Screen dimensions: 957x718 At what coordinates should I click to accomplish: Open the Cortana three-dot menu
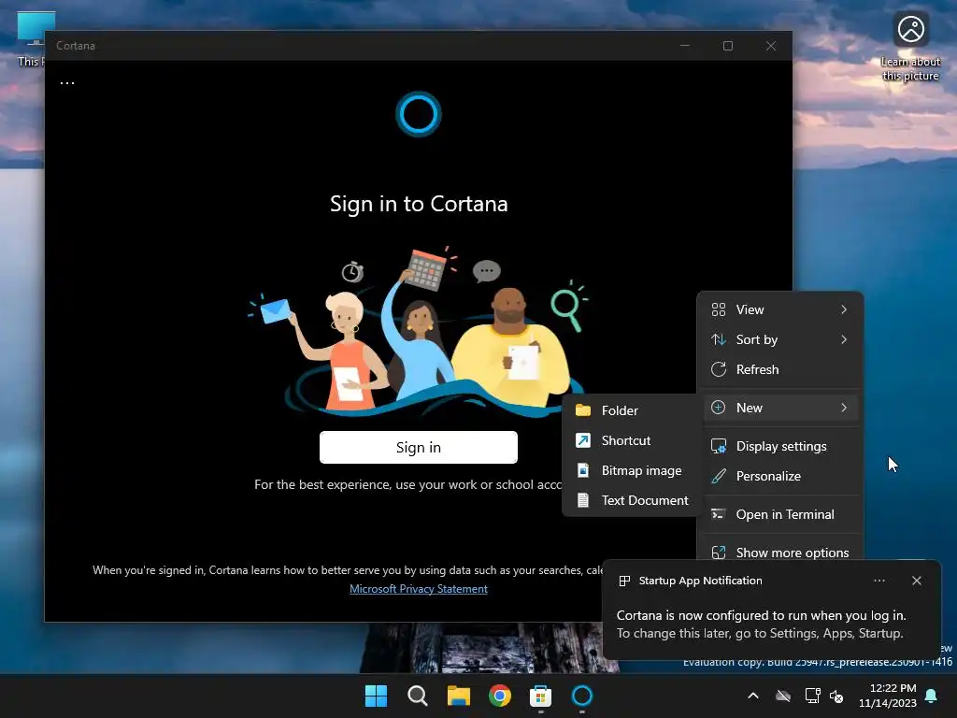[67, 82]
